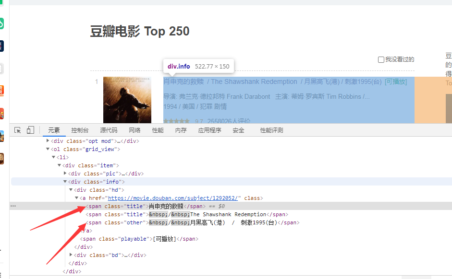Open the orange sidebar app icon
Screen dimensions: 452x279
(1, 90)
